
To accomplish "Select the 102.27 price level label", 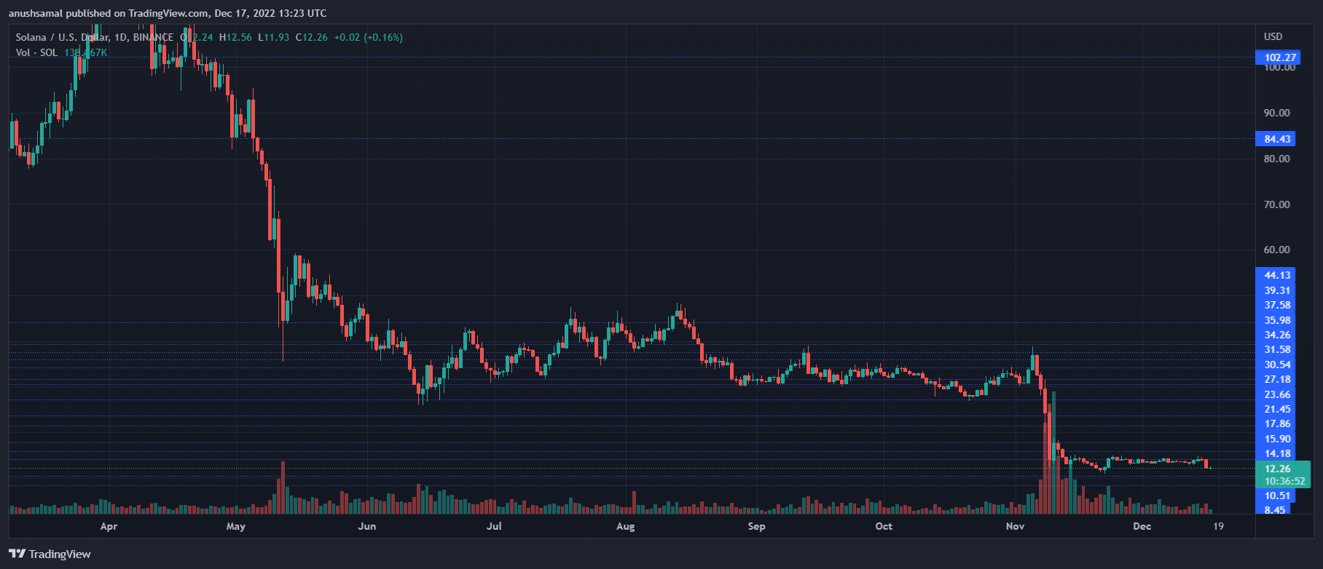I will coord(1279,57).
